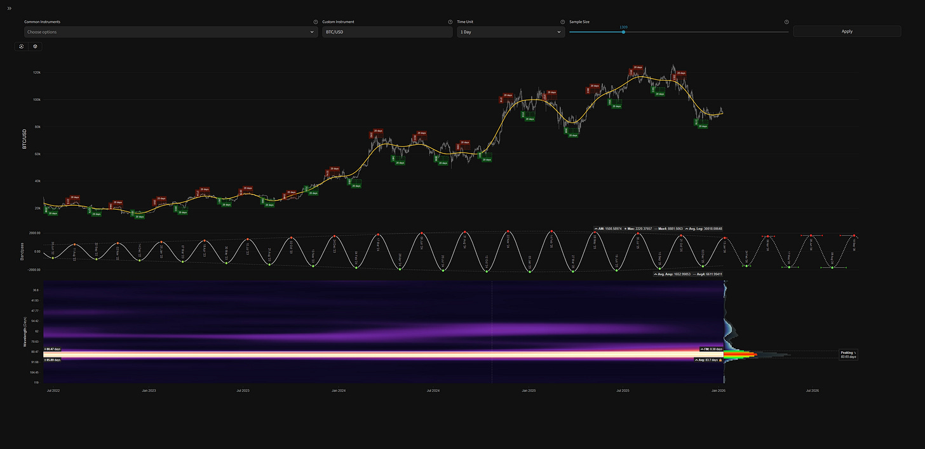
Task: Click the Avg: 83.7 days label
Action: [x=706, y=360]
